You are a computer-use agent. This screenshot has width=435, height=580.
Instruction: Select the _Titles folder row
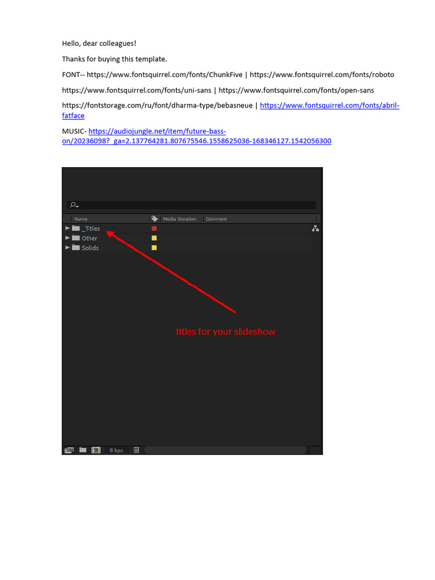coord(187,229)
